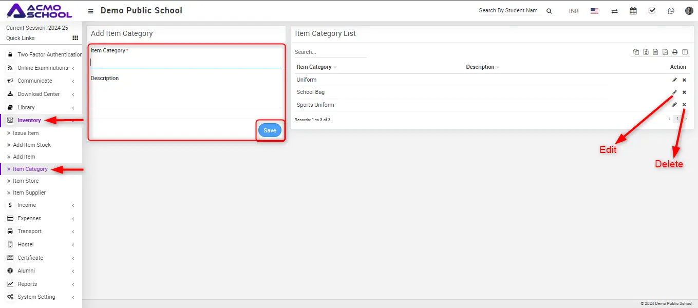Click the switch session arrows icon
The height and width of the screenshot is (308, 698).
point(614,11)
